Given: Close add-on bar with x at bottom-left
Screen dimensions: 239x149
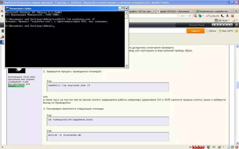Looking at the screenshot, I should click(x=2, y=147).
